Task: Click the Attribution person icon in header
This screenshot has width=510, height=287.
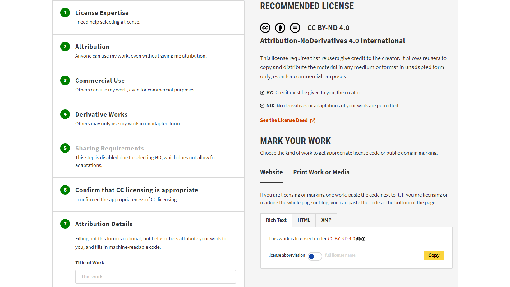Action: click(x=280, y=28)
